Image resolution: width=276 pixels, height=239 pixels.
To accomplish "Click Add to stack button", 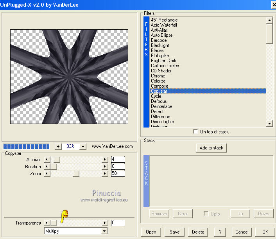I will pos(211,148).
